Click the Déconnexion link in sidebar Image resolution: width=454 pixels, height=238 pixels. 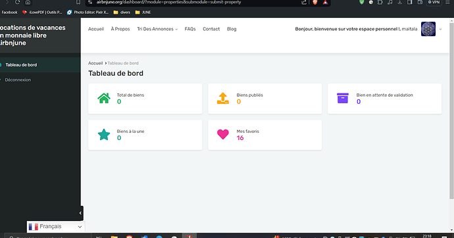pos(18,80)
